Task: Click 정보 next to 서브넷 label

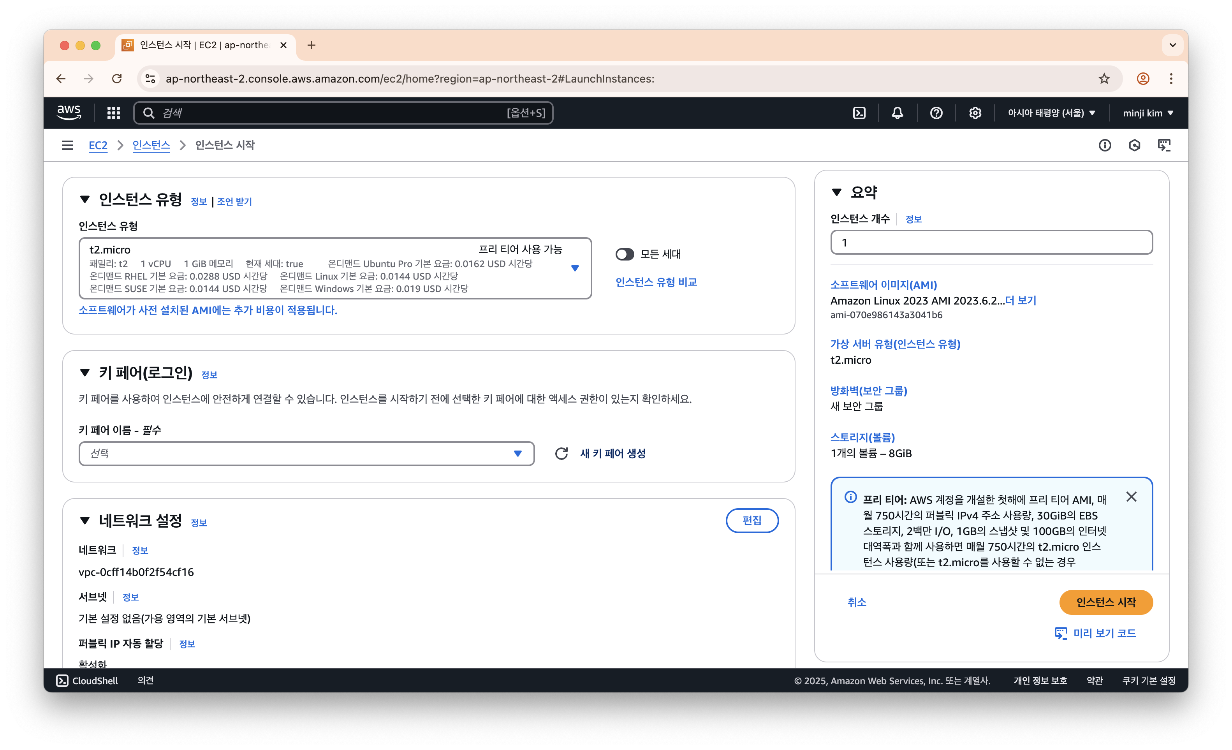Action: pyautogui.click(x=130, y=597)
